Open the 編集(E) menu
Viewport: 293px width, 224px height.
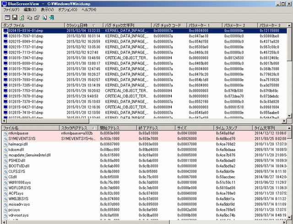point(30,10)
